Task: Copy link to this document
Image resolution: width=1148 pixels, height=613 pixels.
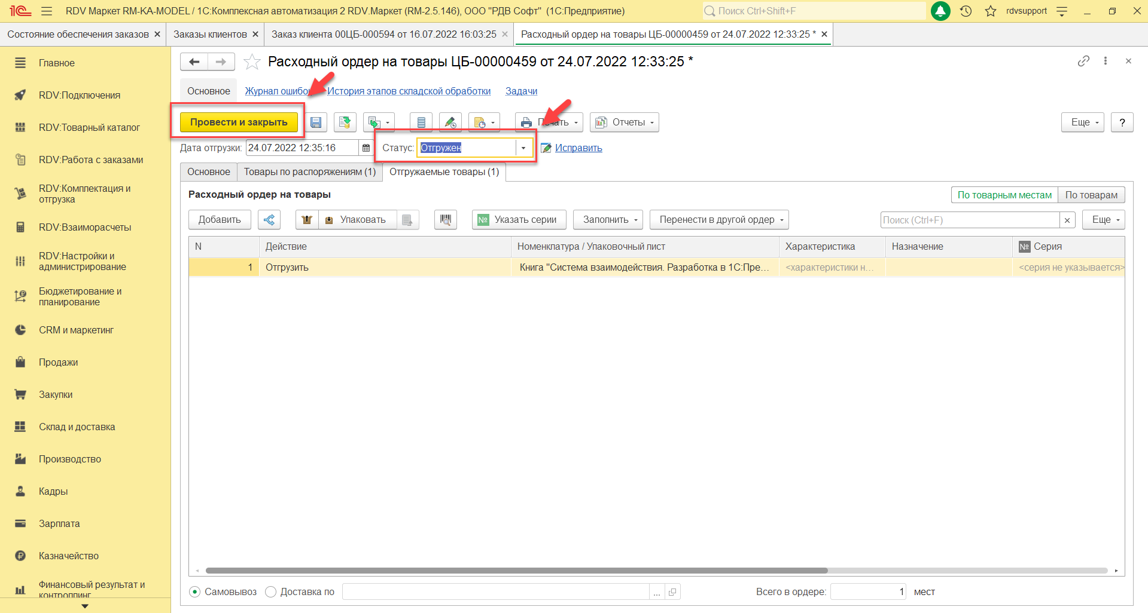Action: point(1083,61)
